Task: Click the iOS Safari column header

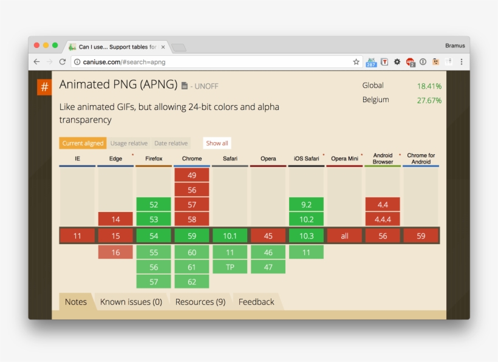Action: tap(307, 159)
